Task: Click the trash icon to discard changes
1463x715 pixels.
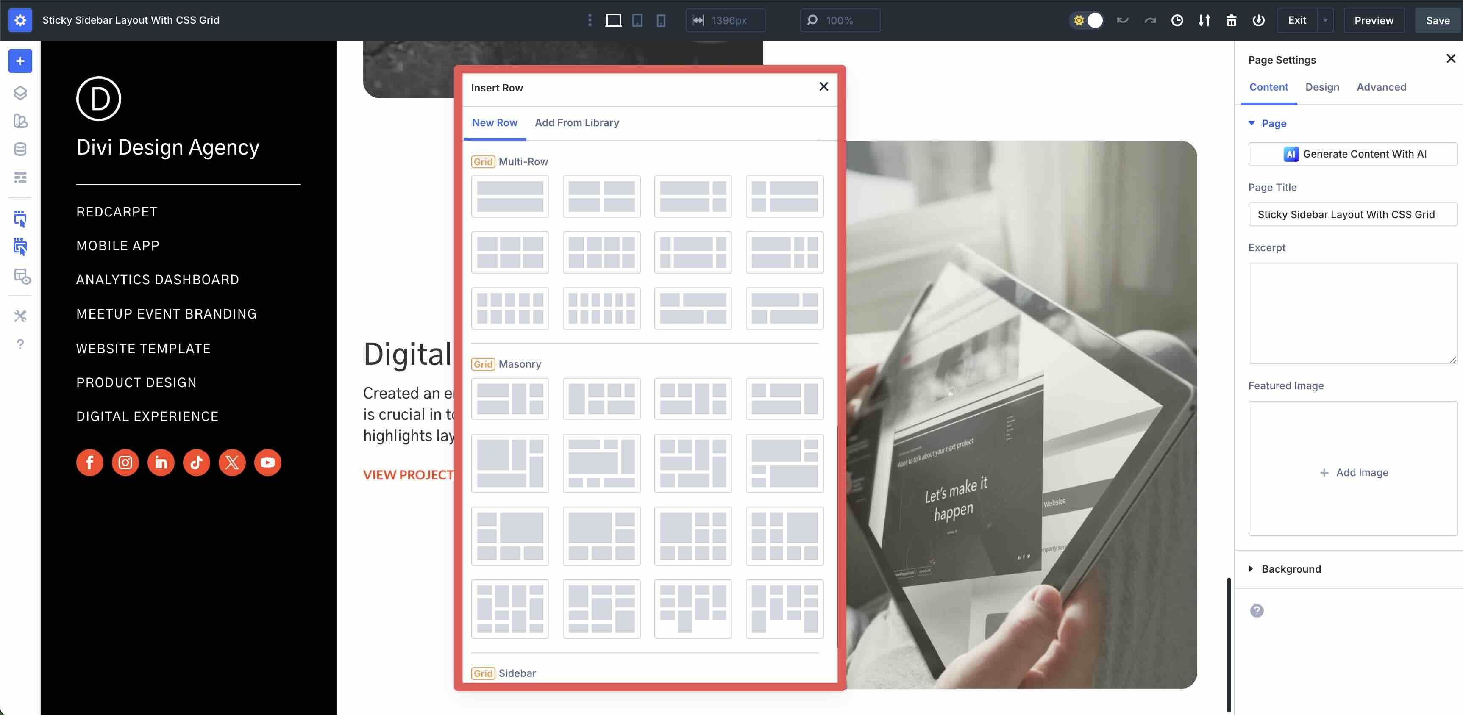Action: [1232, 20]
